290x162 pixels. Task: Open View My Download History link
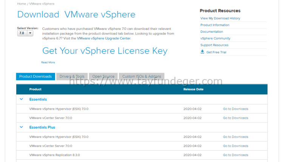pyautogui.click(x=220, y=18)
